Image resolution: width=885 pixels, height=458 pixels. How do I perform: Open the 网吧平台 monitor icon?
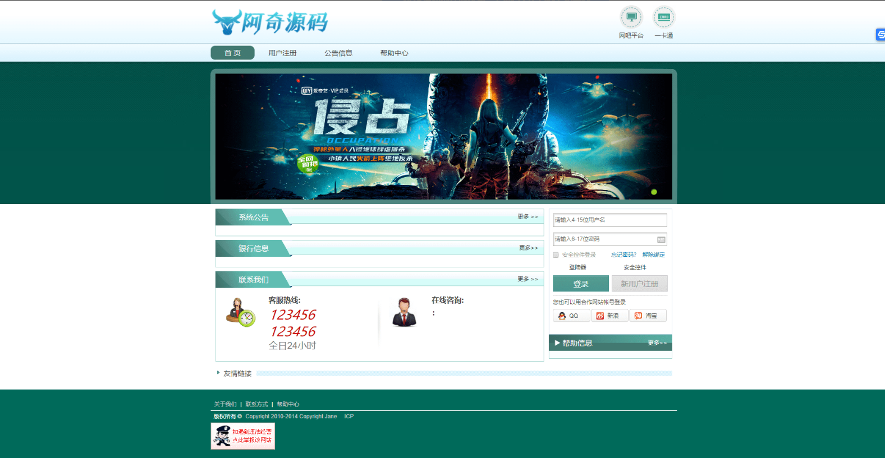(631, 17)
